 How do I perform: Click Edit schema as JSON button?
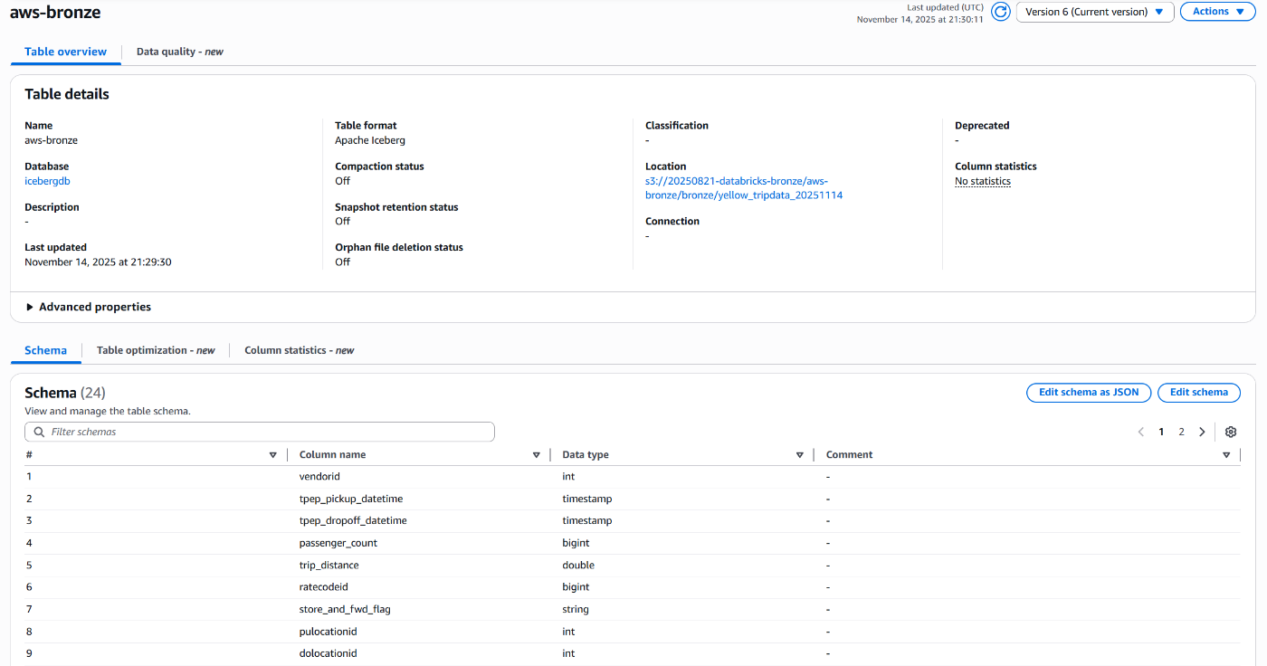coord(1089,393)
